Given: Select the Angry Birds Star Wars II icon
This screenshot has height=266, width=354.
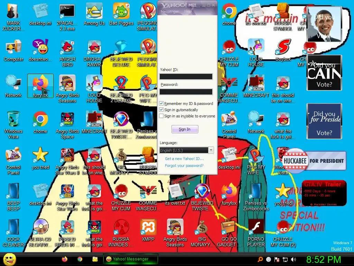Looking at the screenshot, I should 67,161.
